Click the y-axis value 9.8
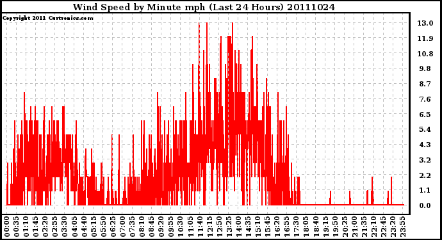The width and height of the screenshot is (442, 240). tap(425, 68)
